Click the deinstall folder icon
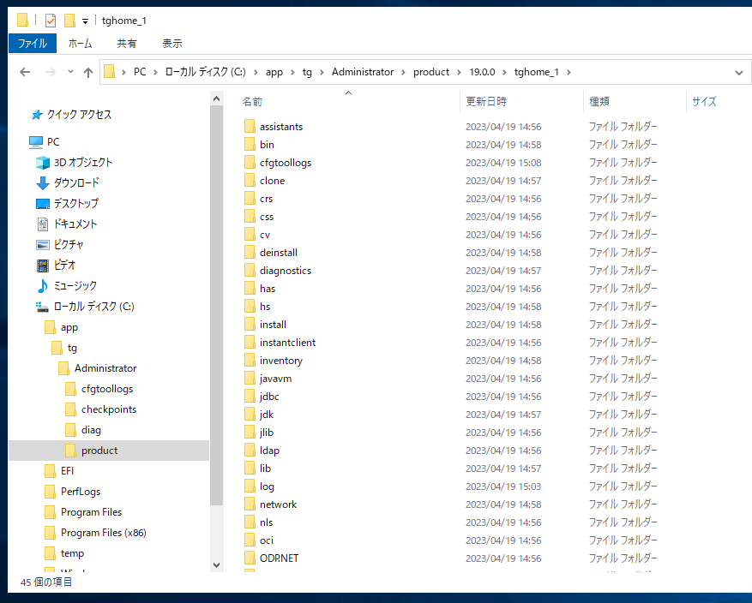This screenshot has width=752, height=603. point(250,253)
